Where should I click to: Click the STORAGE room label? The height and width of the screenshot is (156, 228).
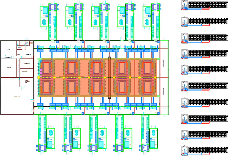[9, 67]
